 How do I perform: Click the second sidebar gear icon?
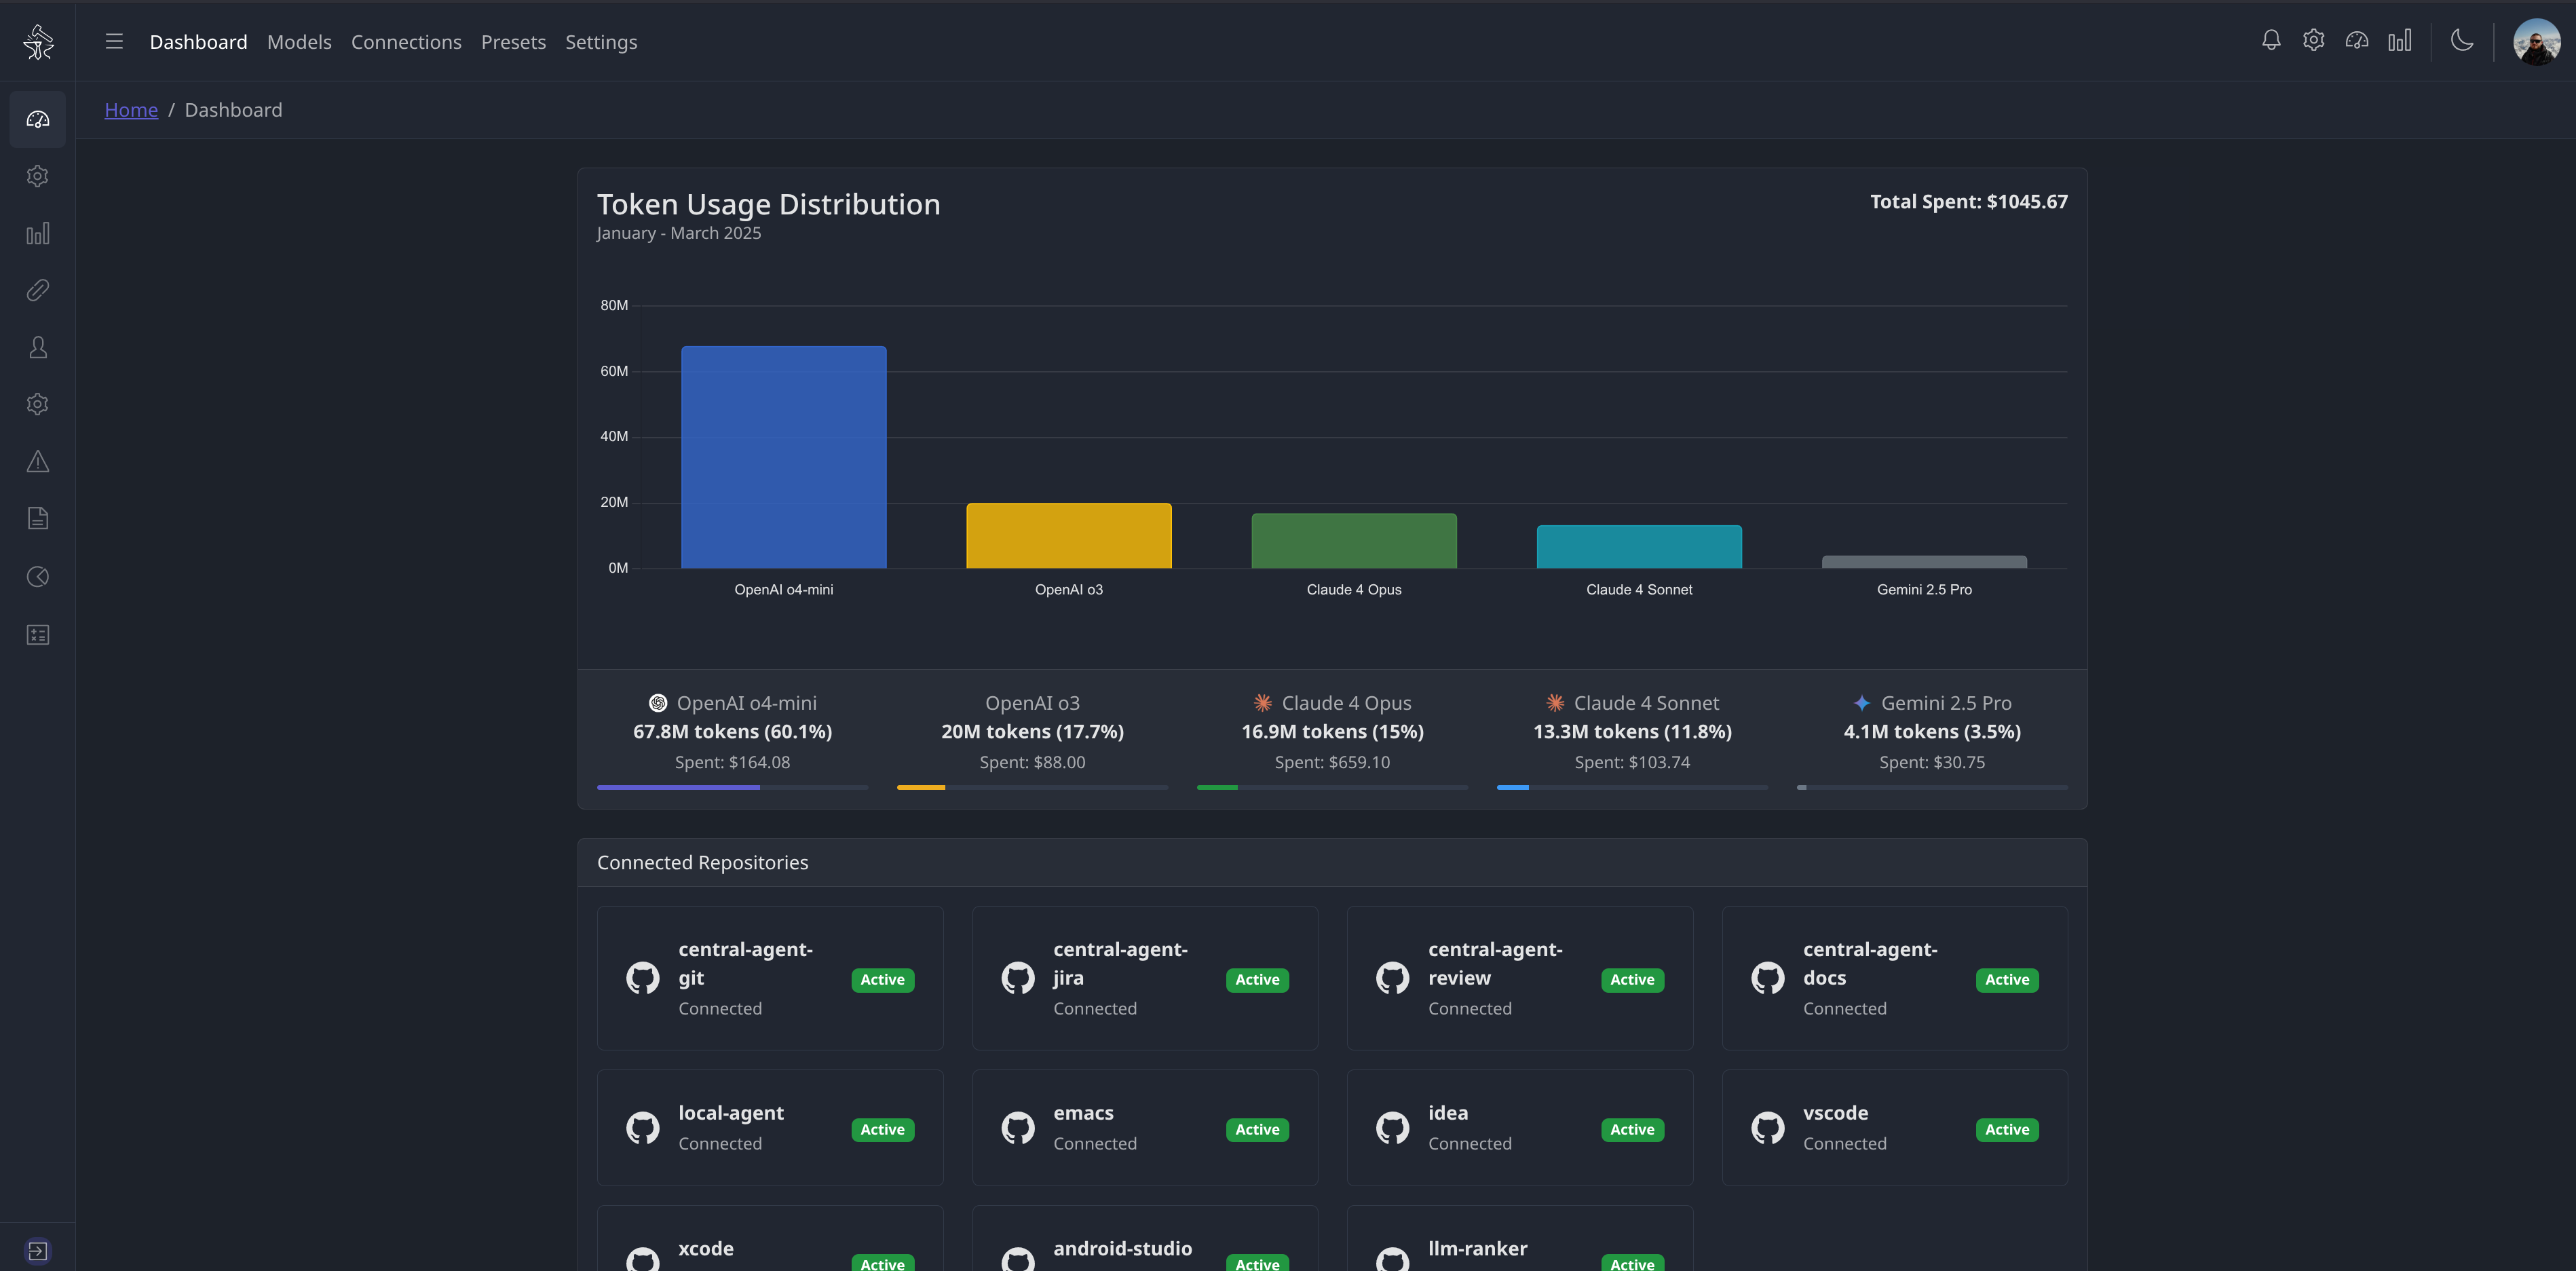pos(38,404)
